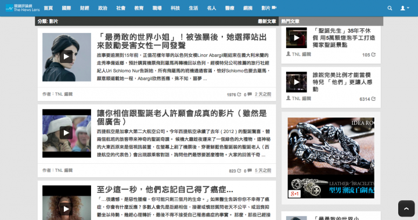This screenshot has width=418, height=220.
Task: Click share icon beside 105 count
Action: [x=373, y=54]
